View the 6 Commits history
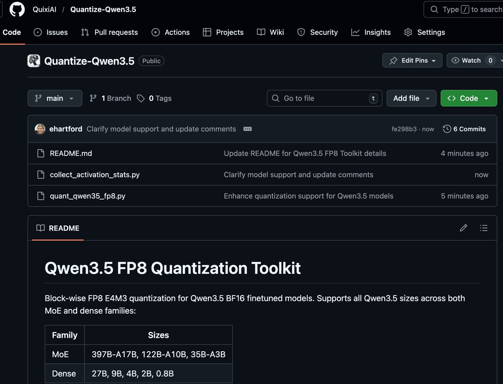This screenshot has width=503, height=384. [464, 129]
